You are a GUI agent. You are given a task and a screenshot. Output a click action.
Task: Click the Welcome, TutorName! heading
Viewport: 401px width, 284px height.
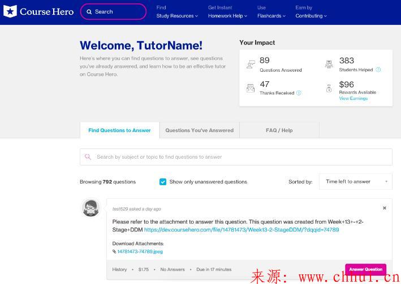point(141,46)
